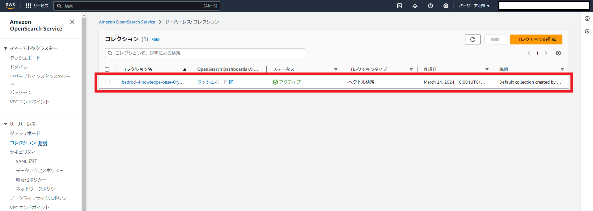Open Data Access Policies
The height and width of the screenshot is (211, 593).
[x=40, y=170]
